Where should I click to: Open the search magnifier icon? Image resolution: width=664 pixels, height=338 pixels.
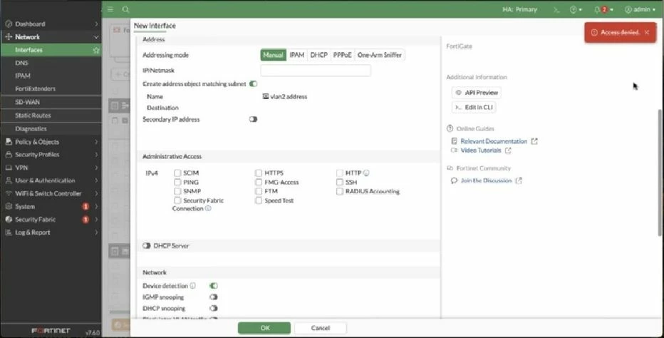tap(126, 9)
